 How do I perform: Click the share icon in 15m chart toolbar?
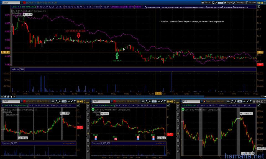pos(53,101)
